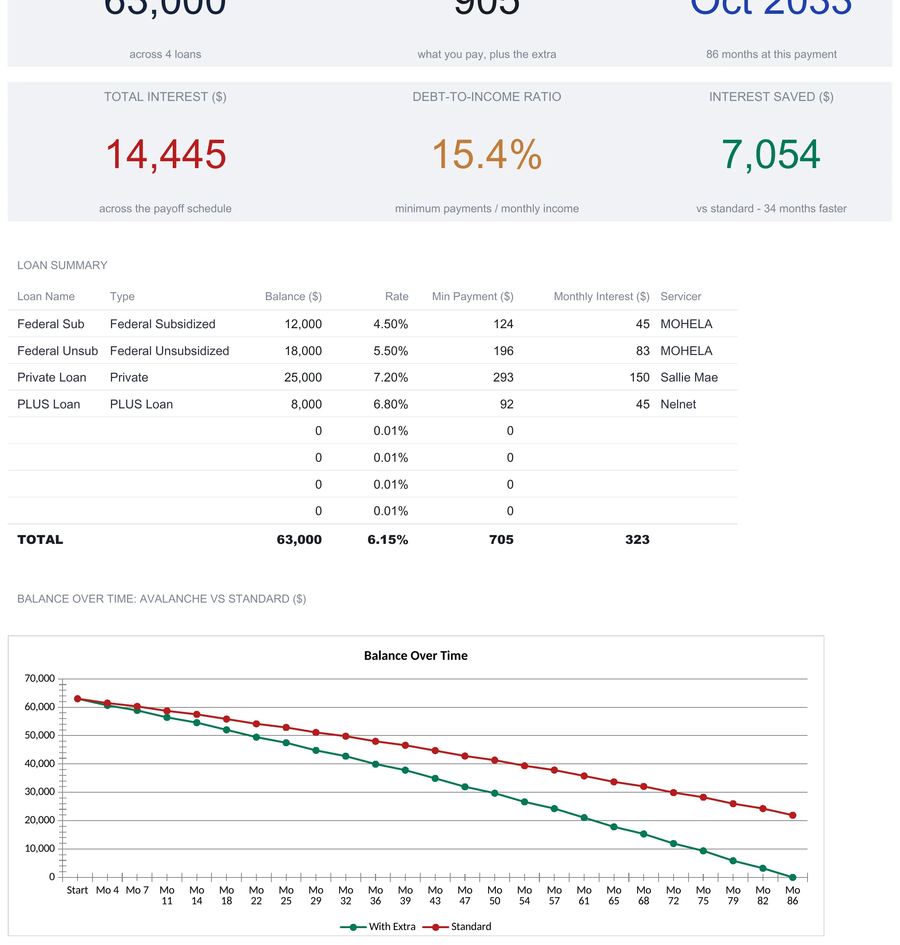Click the red Standard point at Mo 50
The width and height of the screenshot is (900, 945).
point(495,760)
